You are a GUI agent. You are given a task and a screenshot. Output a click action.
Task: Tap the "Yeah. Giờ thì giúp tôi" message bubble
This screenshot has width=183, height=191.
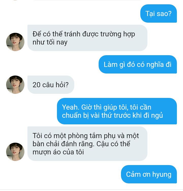(x=117, y=111)
